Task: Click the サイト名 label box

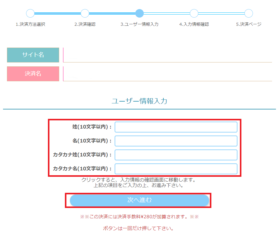Action: click(33, 55)
